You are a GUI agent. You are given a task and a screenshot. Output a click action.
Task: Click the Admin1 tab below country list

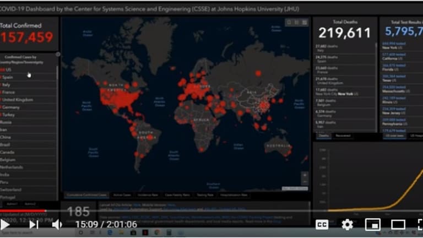click(12, 204)
